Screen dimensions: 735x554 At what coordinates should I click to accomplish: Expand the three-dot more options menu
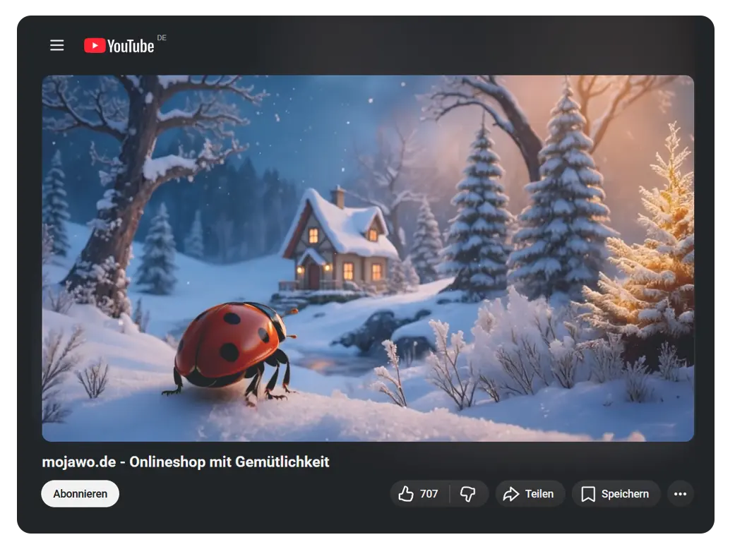click(680, 494)
